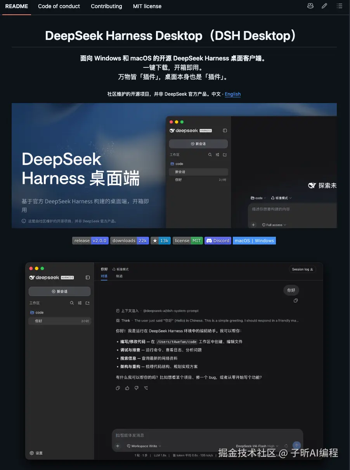The image size is (350, 470).
Task: Switch to the README tab
Action: 17,6
